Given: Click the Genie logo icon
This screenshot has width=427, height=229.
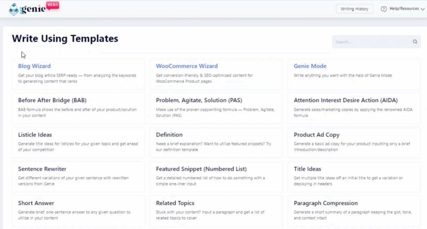Looking at the screenshot, I should pos(14,9).
